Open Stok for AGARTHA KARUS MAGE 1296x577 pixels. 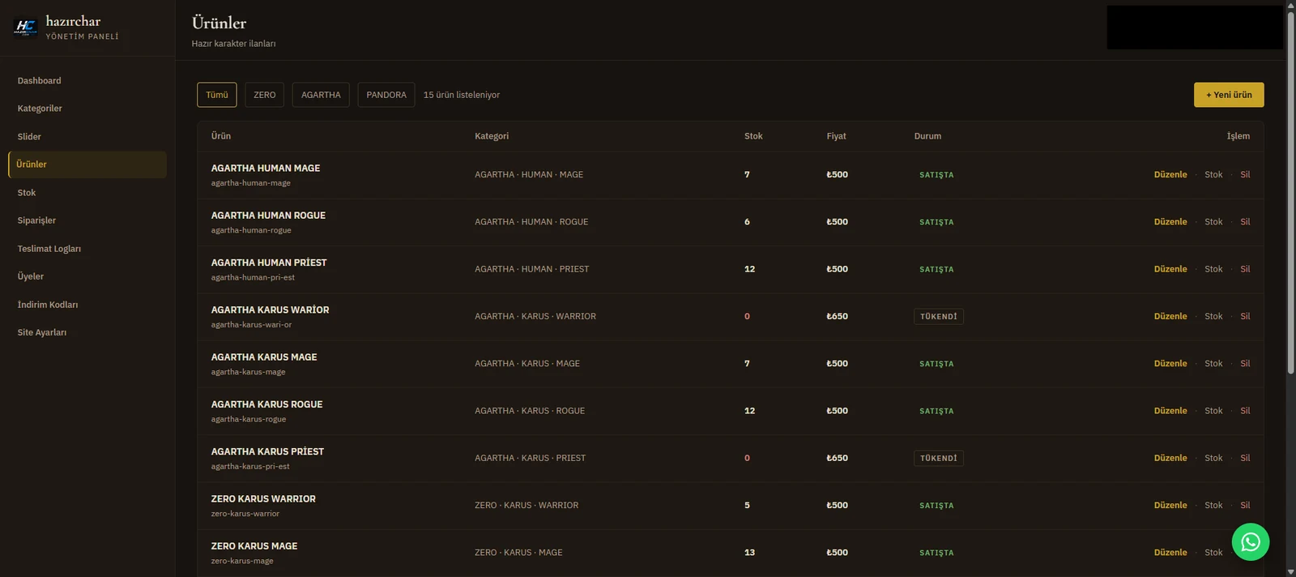tap(1213, 364)
